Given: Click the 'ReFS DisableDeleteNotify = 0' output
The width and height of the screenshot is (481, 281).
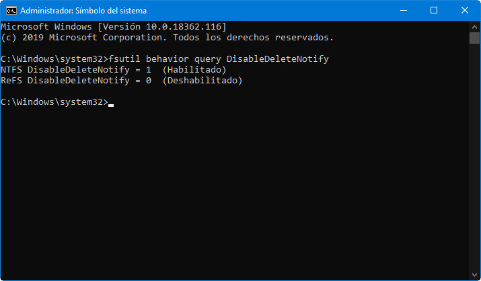Looking at the screenshot, I should (x=78, y=81).
